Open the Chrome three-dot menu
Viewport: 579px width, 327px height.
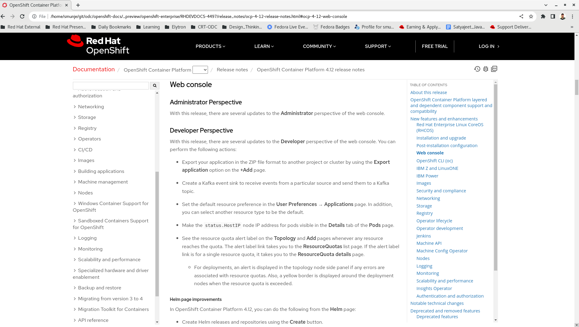[x=573, y=16]
